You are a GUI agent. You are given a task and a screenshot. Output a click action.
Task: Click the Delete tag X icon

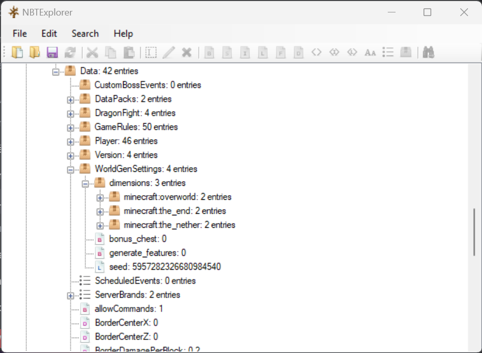click(187, 52)
